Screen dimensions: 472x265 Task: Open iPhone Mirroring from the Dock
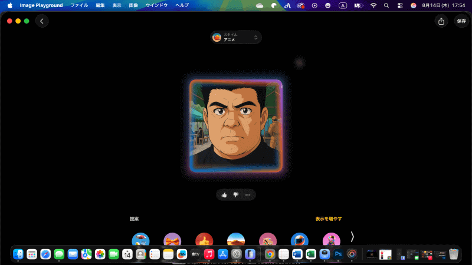pos(250,254)
